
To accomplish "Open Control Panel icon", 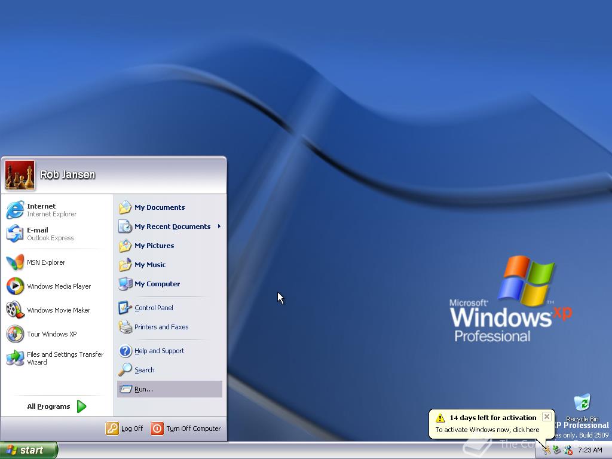I will tap(126, 308).
